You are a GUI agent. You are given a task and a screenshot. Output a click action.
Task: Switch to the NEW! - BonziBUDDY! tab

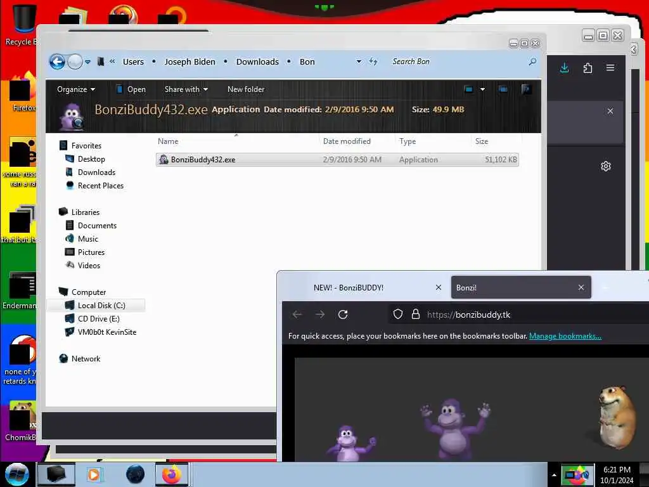coord(349,288)
